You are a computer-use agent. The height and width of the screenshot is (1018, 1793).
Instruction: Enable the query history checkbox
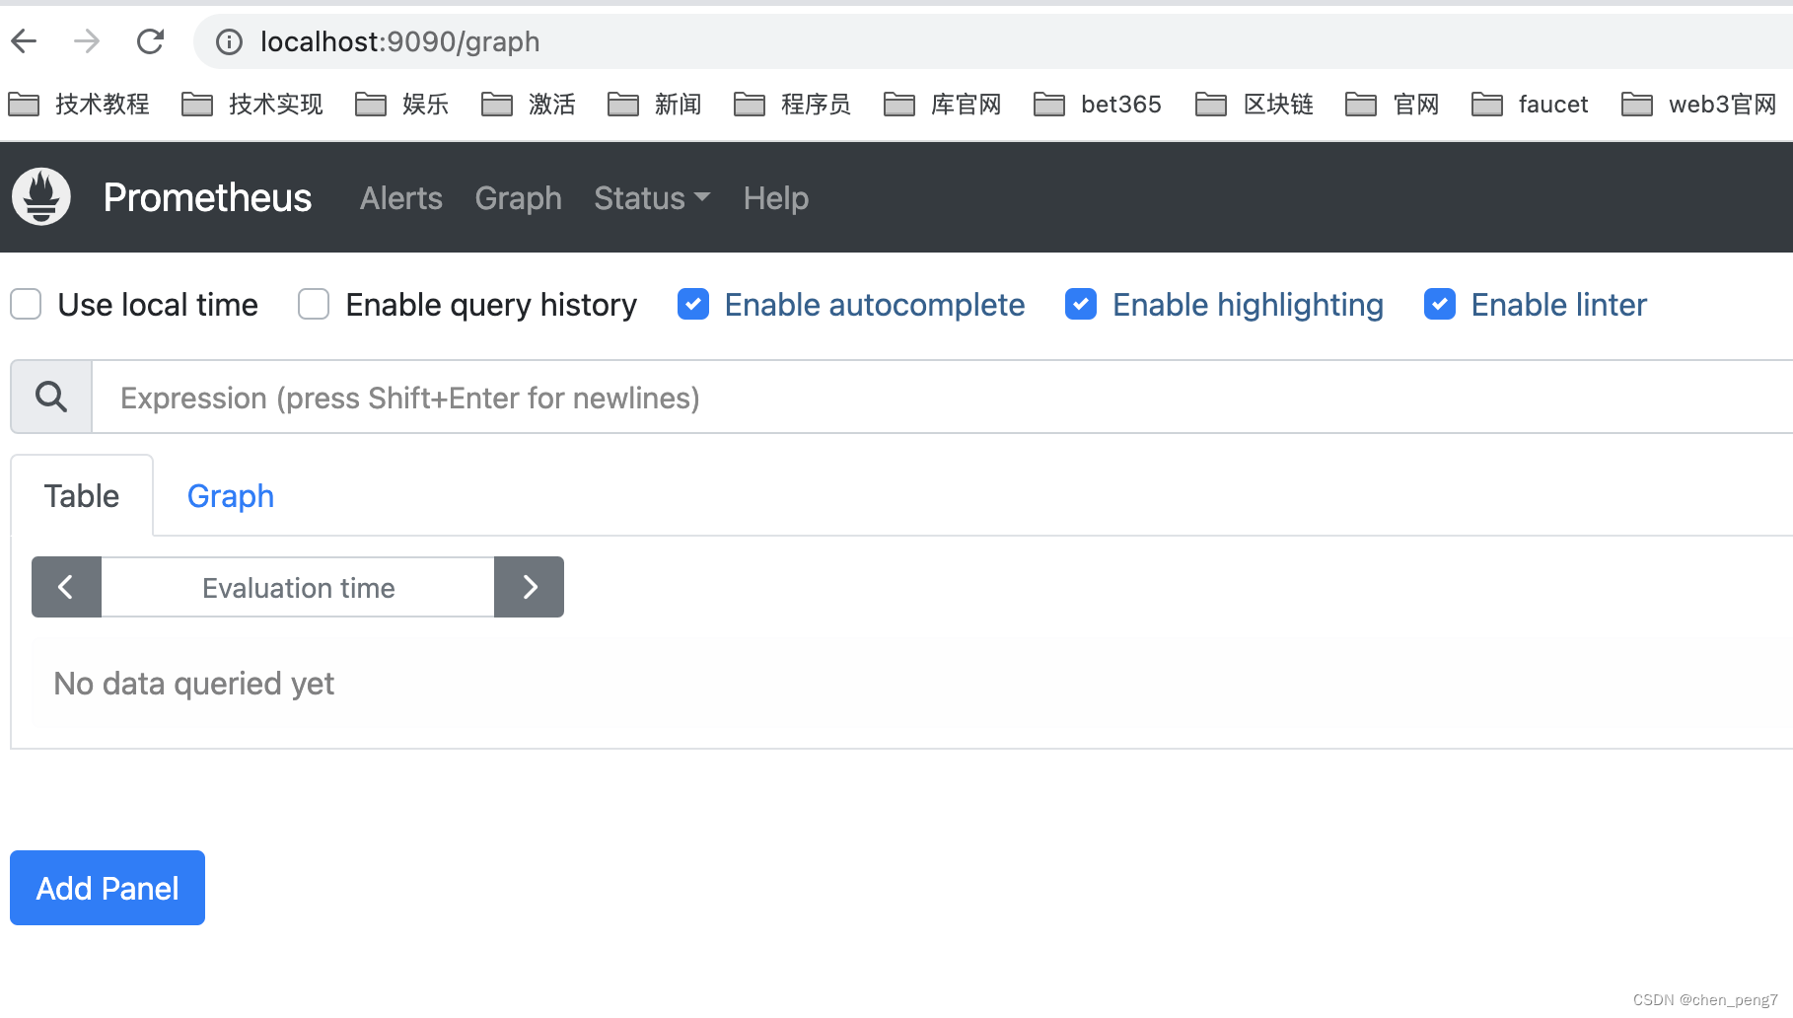coord(314,304)
